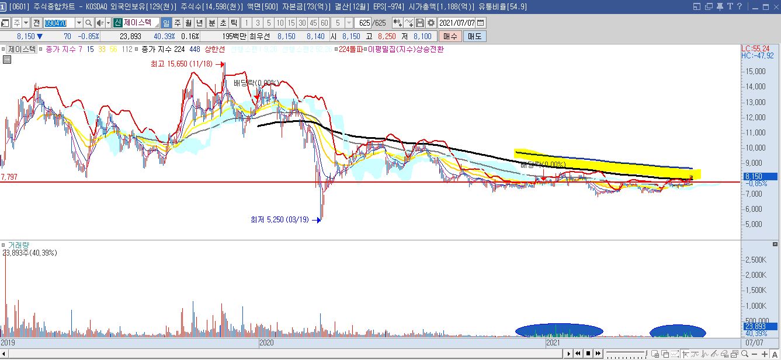781x360 pixels.
Task: Click the scroll left arrow under chart
Action: [x=4, y=354]
